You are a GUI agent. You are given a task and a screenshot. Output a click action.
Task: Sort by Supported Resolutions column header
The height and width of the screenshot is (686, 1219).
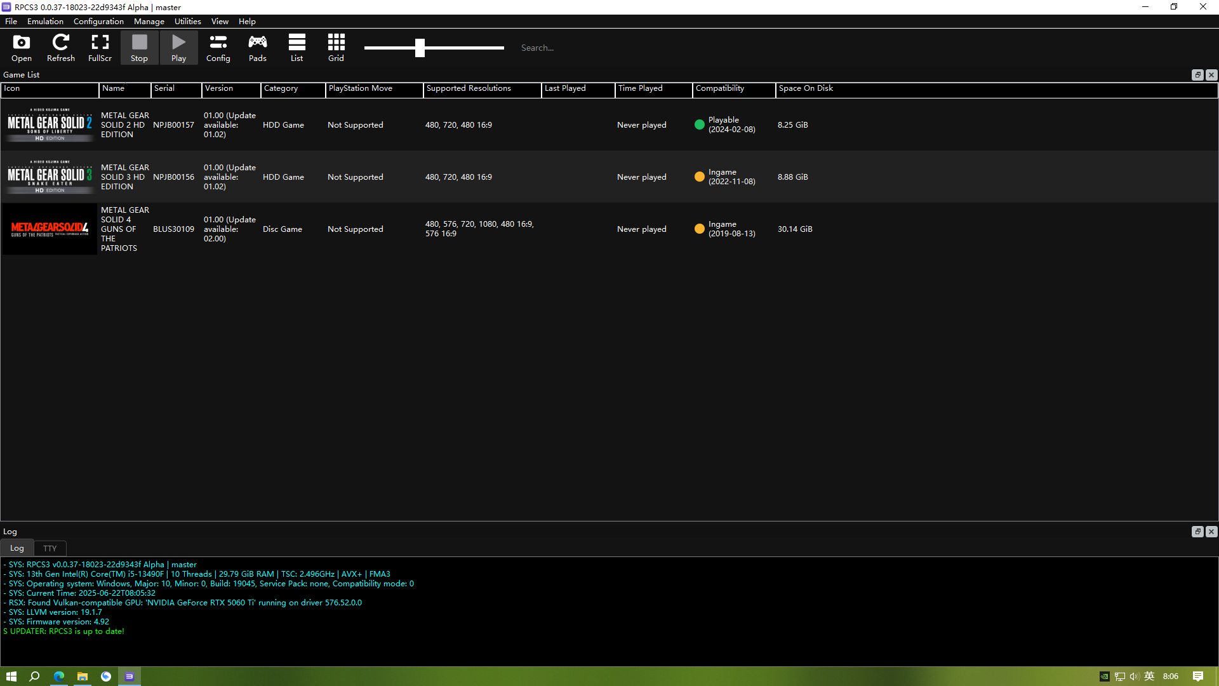point(482,89)
